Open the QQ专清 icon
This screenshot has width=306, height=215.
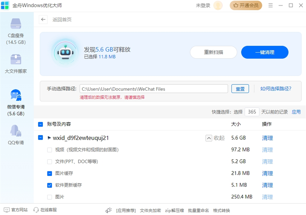tap(16, 130)
